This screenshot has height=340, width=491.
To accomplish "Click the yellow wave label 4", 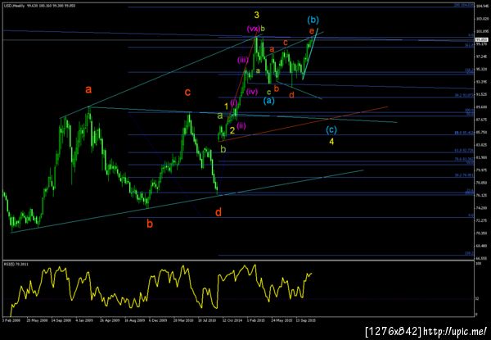I will [x=331, y=142].
